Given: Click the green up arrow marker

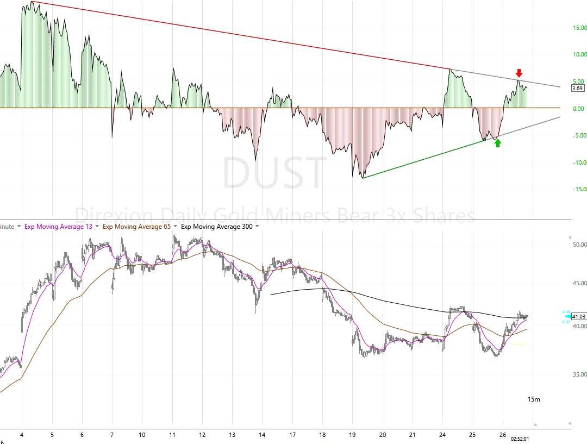Looking at the screenshot, I should [498, 143].
